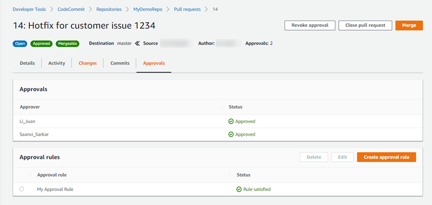Switch to the Details tab
This screenshot has height=205, width=432.
click(28, 63)
